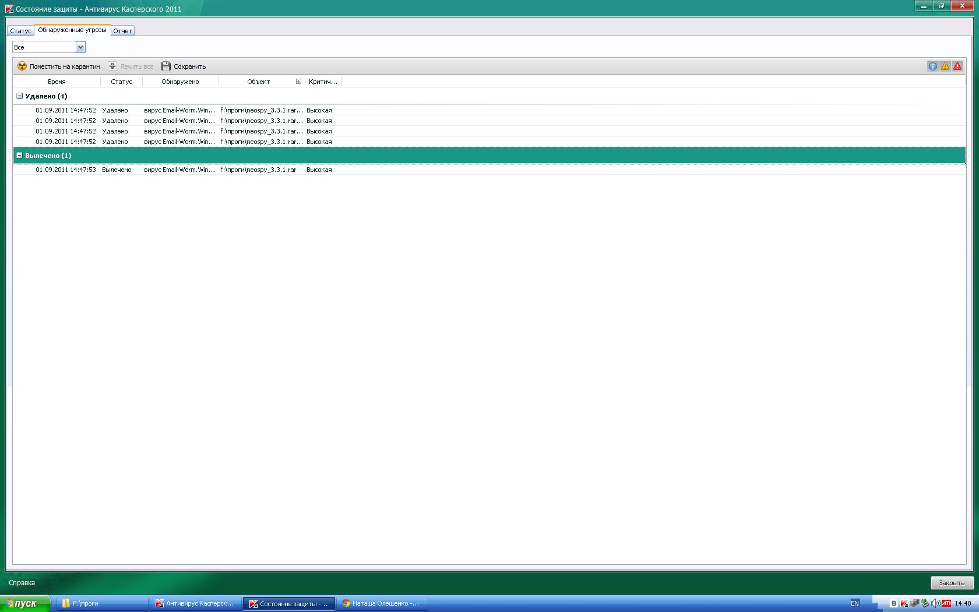Switch to 'Антивирус Касперск...' taskbar window
The width and height of the screenshot is (979, 612).
195,603
